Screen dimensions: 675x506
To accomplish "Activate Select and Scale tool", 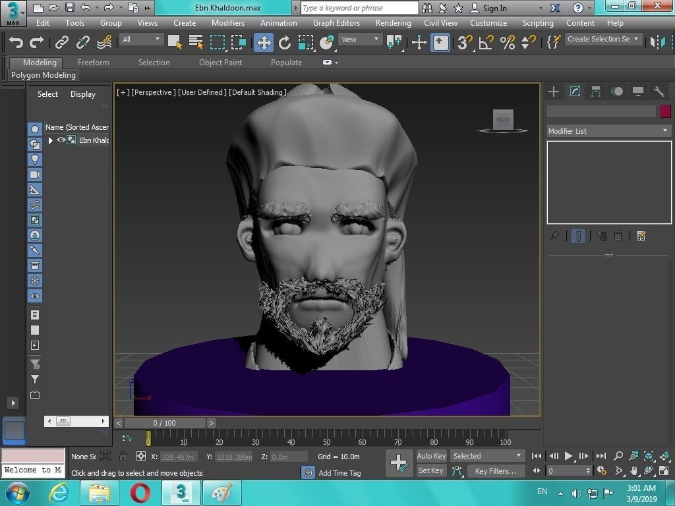I will tap(306, 42).
